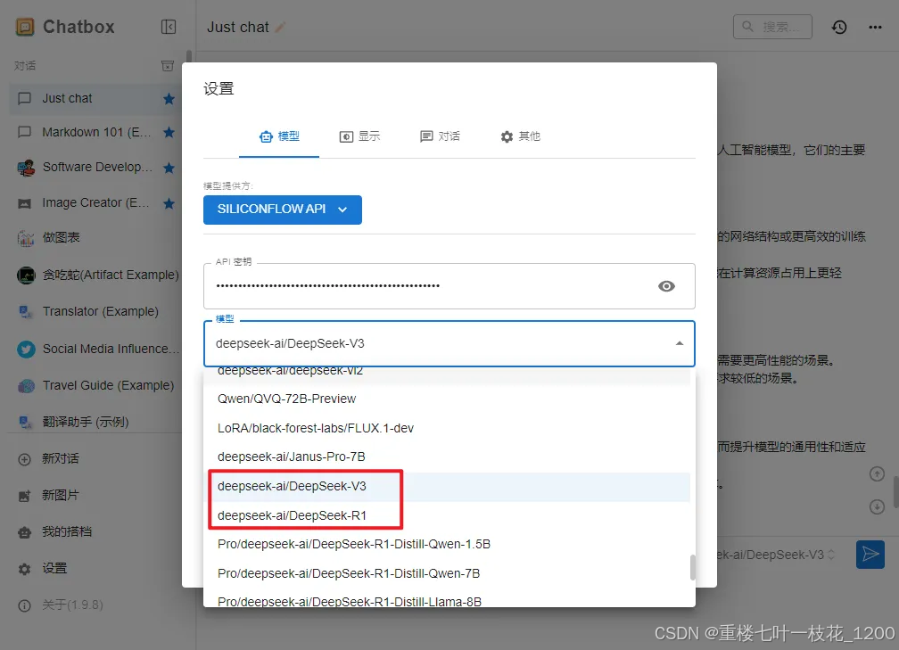Click the pencil icon beside the Just chat title

click(280, 27)
